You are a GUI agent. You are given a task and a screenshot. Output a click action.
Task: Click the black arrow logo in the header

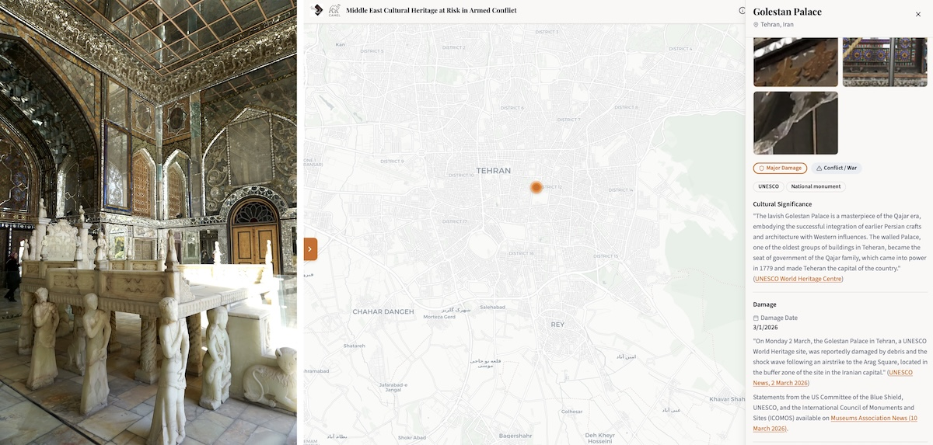(x=316, y=10)
